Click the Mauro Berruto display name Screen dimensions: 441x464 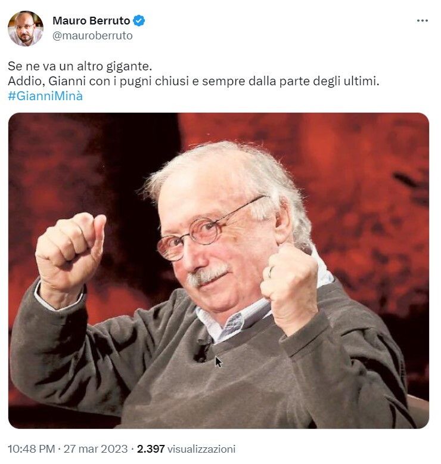(91, 21)
